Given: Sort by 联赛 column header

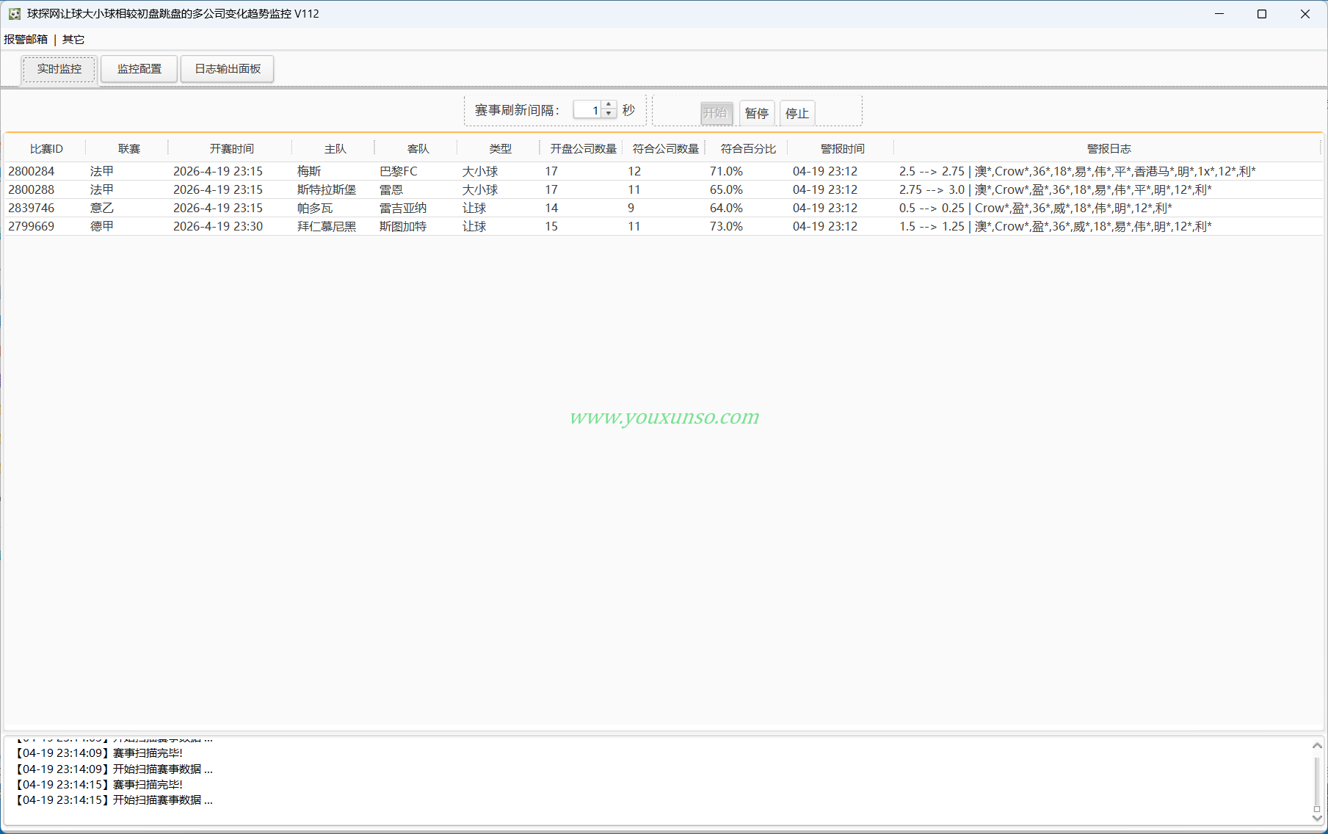Looking at the screenshot, I should (128, 149).
